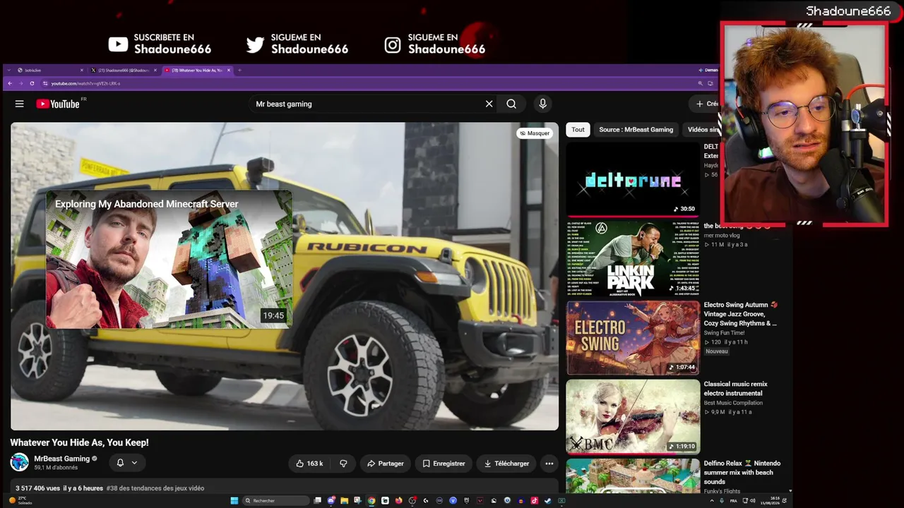Image resolution: width=904 pixels, height=508 pixels.
Task: Open the Linkin Park 1:43:45 thumbnail
Action: 633,258
